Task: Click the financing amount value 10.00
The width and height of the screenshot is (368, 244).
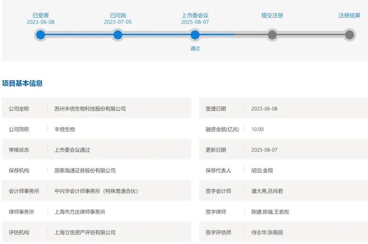Action: pos(257,129)
